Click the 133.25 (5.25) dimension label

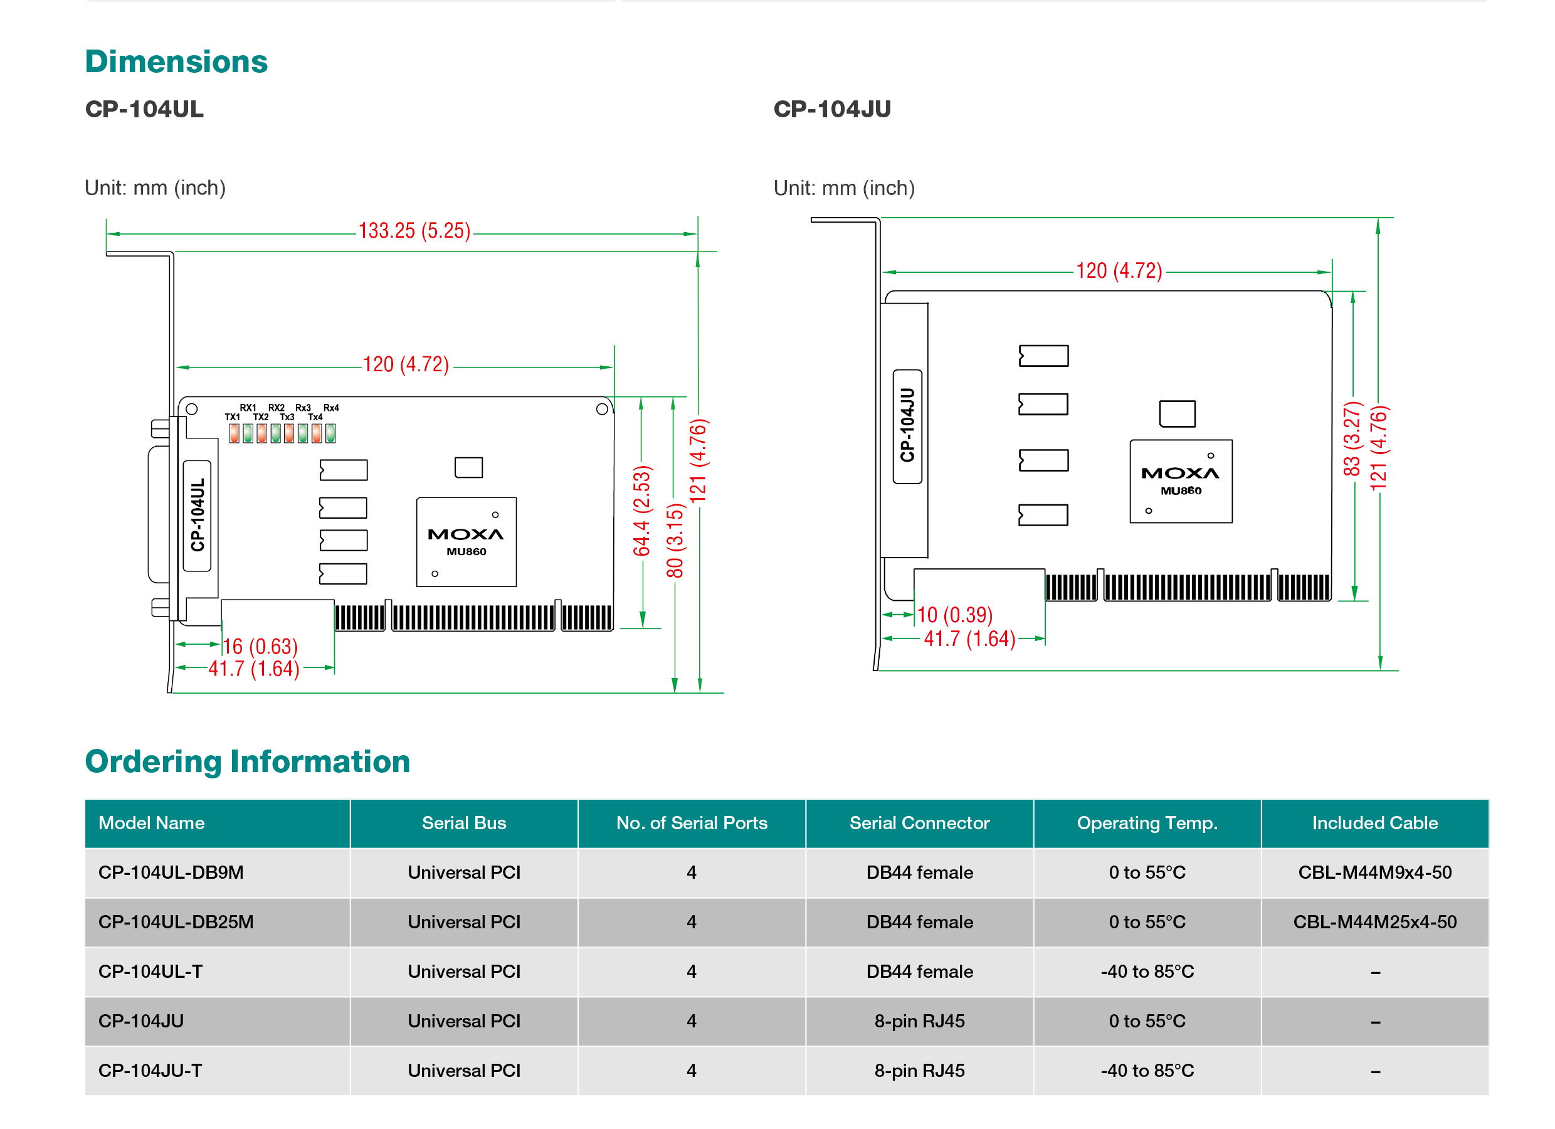click(x=414, y=231)
